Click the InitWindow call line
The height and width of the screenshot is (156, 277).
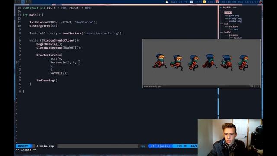pos(63,22)
